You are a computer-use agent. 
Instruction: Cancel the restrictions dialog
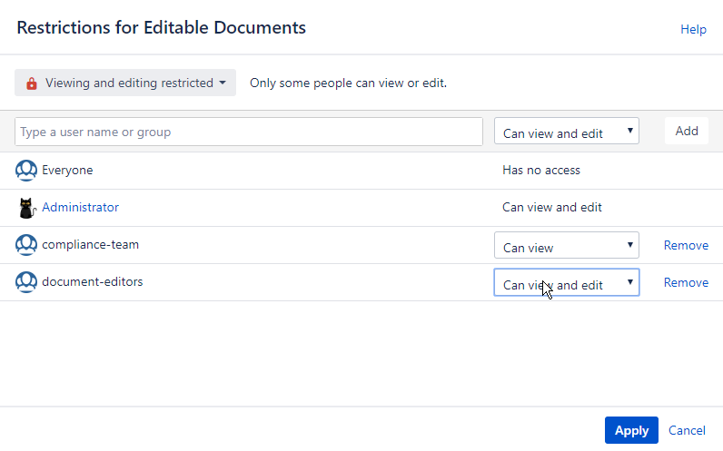[x=687, y=430]
